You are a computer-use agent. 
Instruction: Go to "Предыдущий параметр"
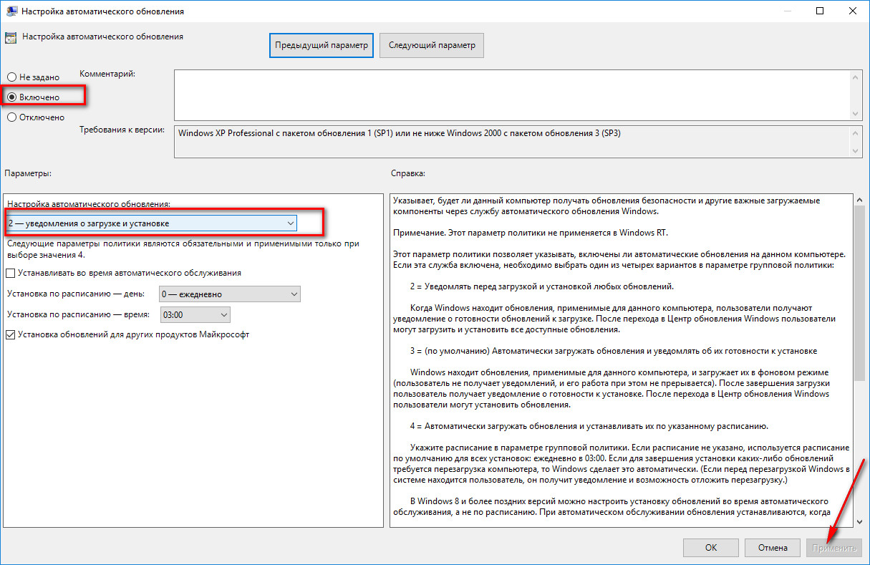point(322,45)
